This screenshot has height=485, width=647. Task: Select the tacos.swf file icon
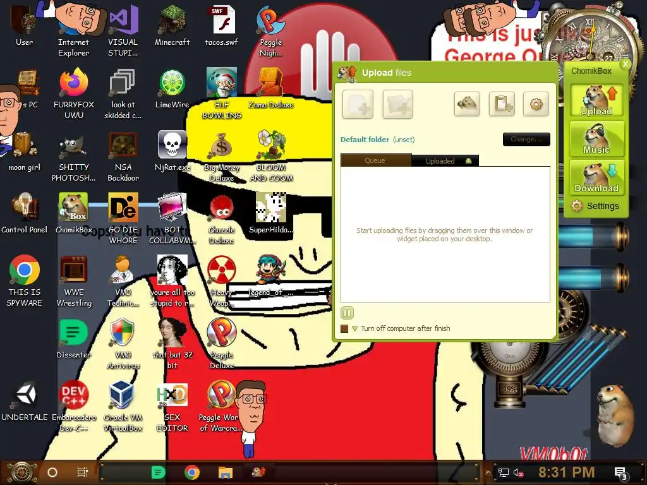click(x=222, y=26)
